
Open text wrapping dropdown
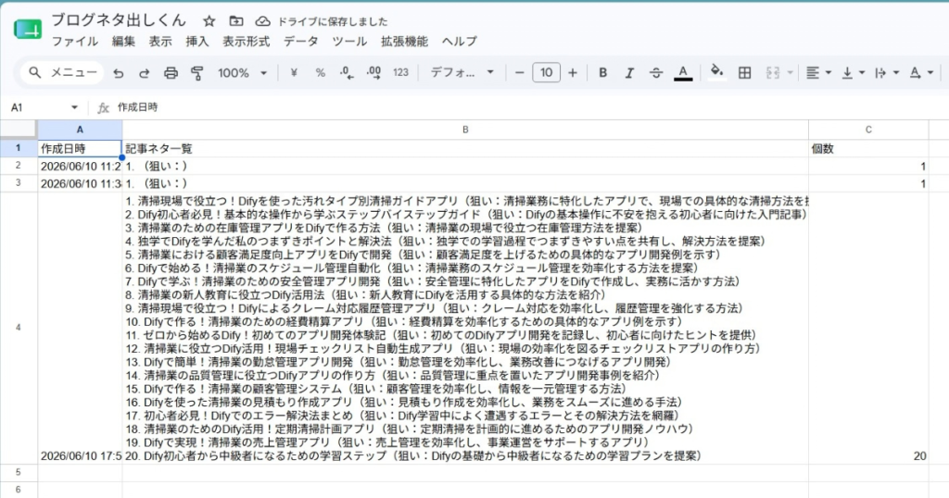(x=887, y=72)
